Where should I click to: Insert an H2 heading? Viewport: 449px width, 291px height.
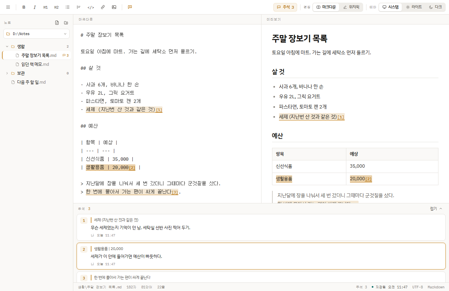point(56,7)
